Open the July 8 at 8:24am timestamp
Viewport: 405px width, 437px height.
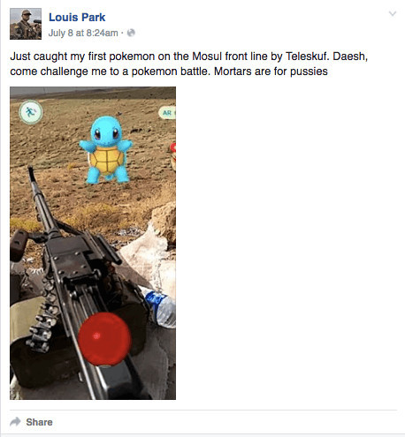coord(83,33)
